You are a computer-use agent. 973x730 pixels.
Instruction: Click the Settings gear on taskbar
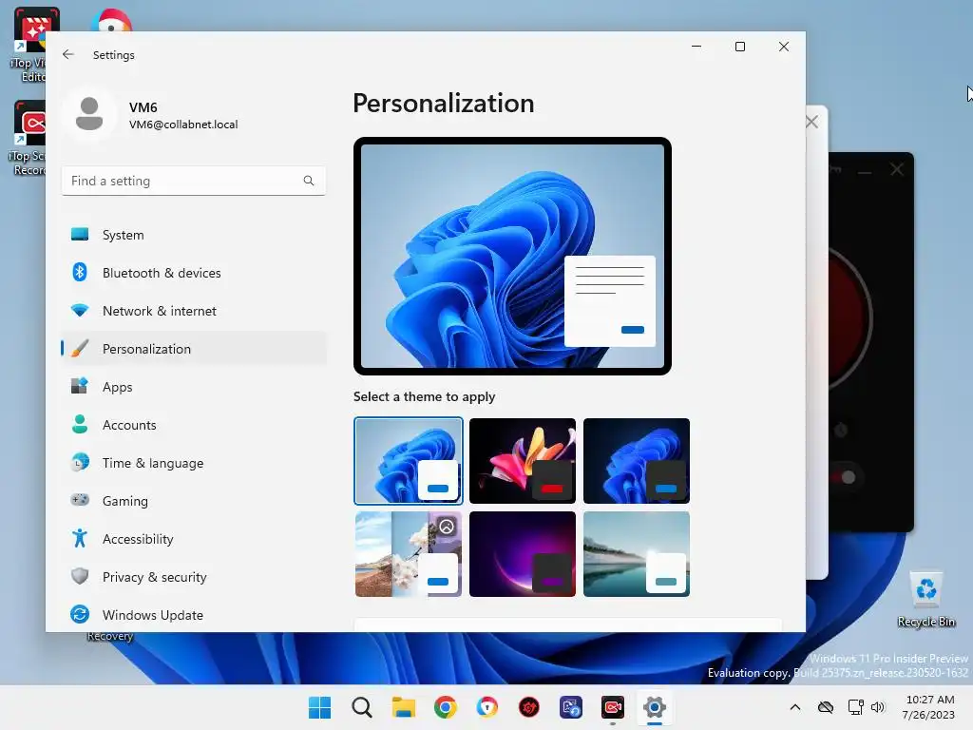(654, 707)
